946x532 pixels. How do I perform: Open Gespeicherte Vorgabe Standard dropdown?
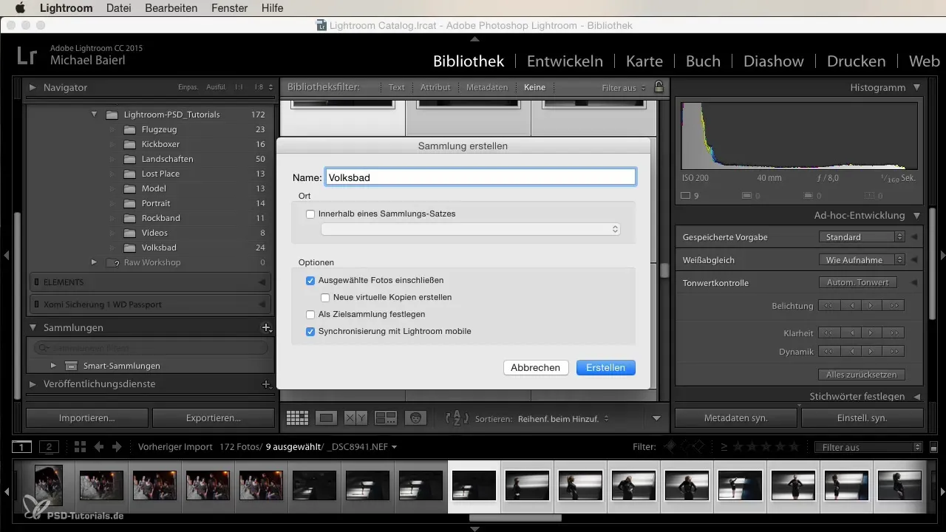pyautogui.click(x=862, y=237)
